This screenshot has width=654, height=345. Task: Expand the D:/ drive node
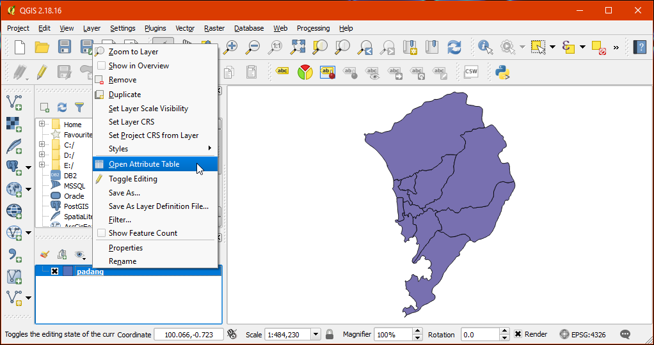(42, 155)
